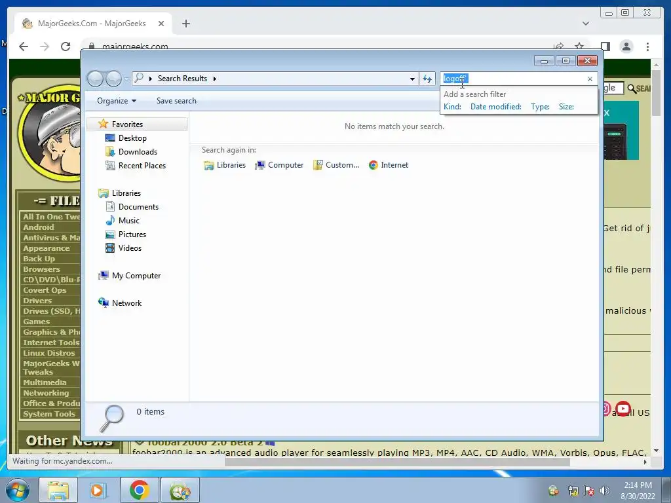
Task: Open Windows Media Player from taskbar
Action: coord(97,490)
